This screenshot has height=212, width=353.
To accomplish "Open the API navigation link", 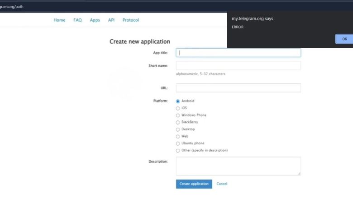I will (111, 20).
